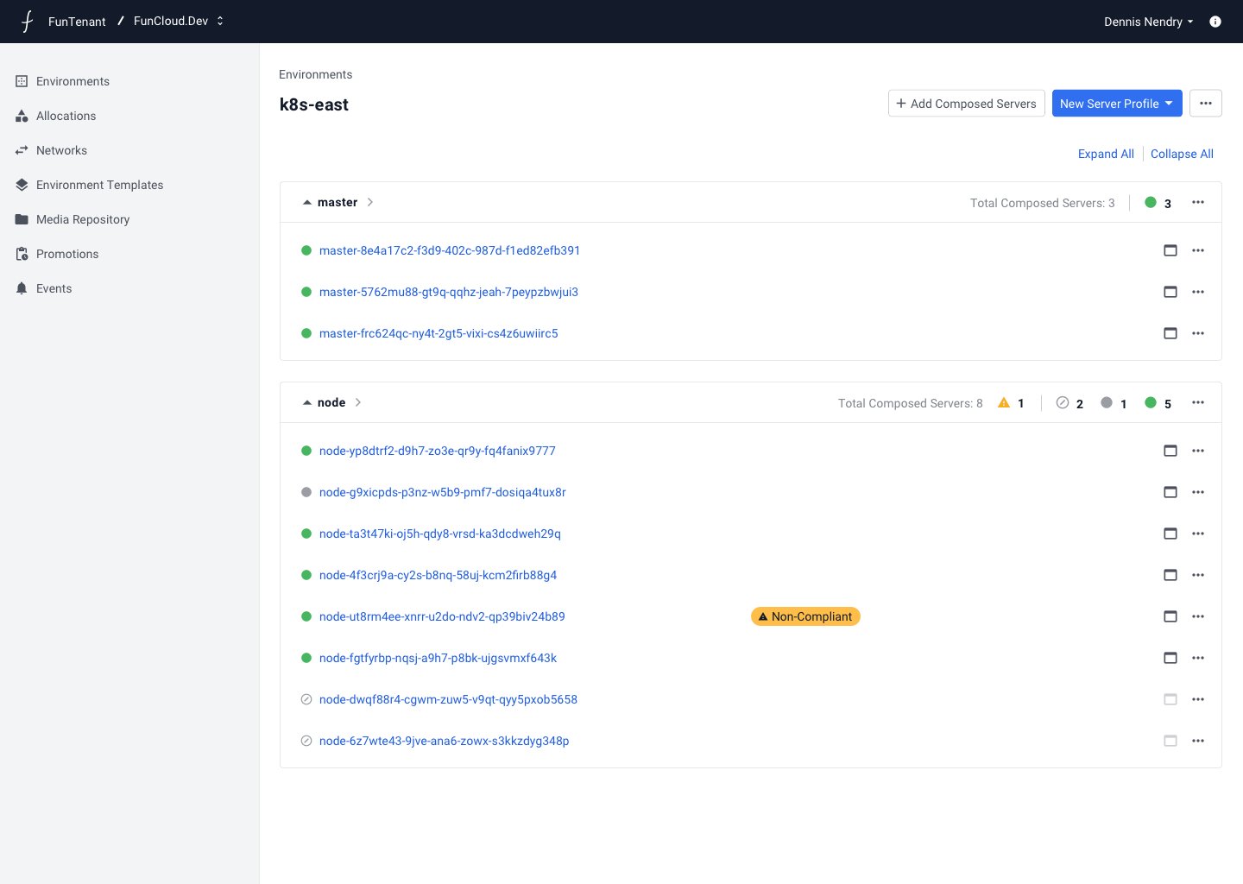Open more options for node-6z7wte43 server
The height and width of the screenshot is (884, 1243).
click(x=1197, y=741)
